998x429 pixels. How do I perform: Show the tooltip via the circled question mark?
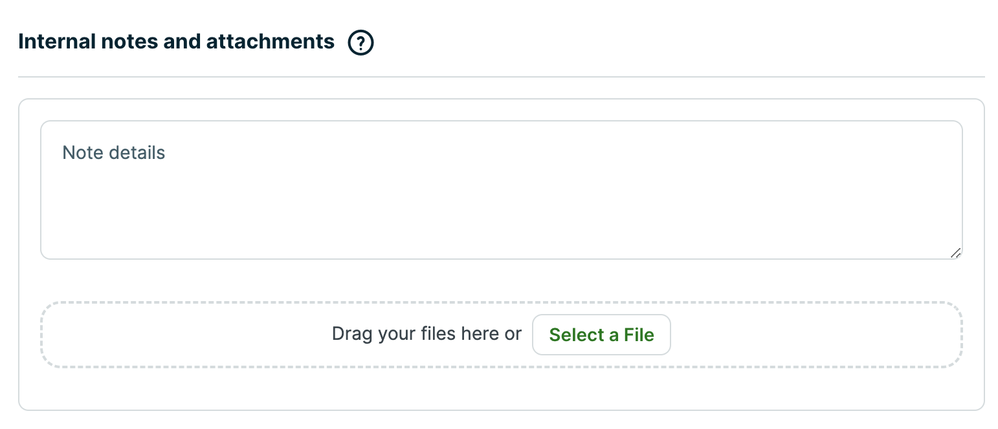click(x=360, y=43)
